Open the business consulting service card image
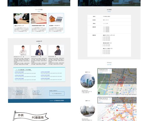 (x=21, y=18)
